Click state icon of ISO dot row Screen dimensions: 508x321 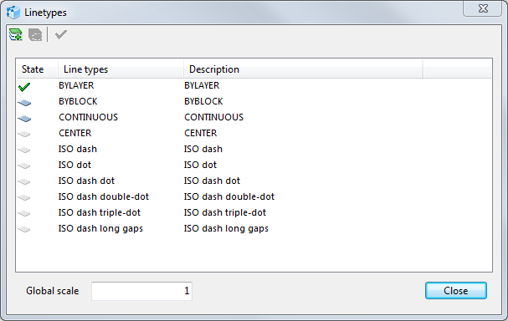point(24,166)
